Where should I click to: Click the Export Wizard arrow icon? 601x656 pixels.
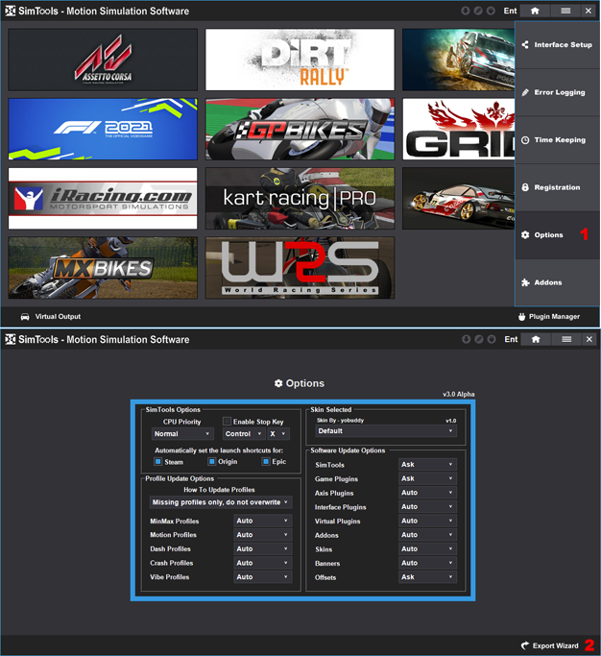pyautogui.click(x=525, y=645)
